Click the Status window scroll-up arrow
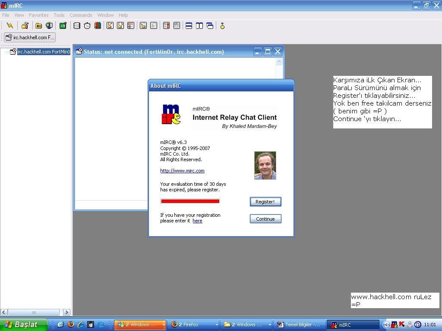 click(x=279, y=61)
